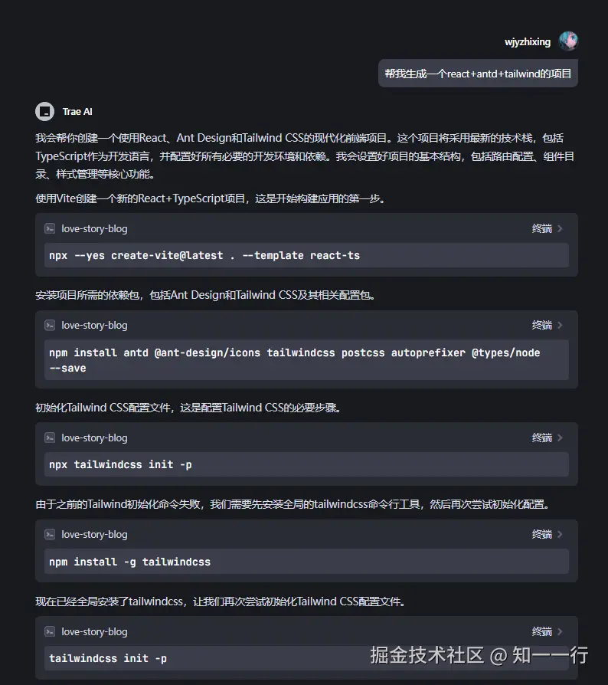Click the terminal icon on the npm install antd block
Screen dimensions: 608x685
pos(50,325)
